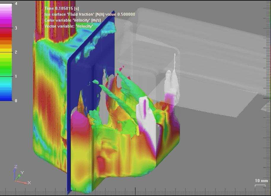Click the Y axis label on the triad
Viewport: 271px width, 196px height.
tap(22, 173)
